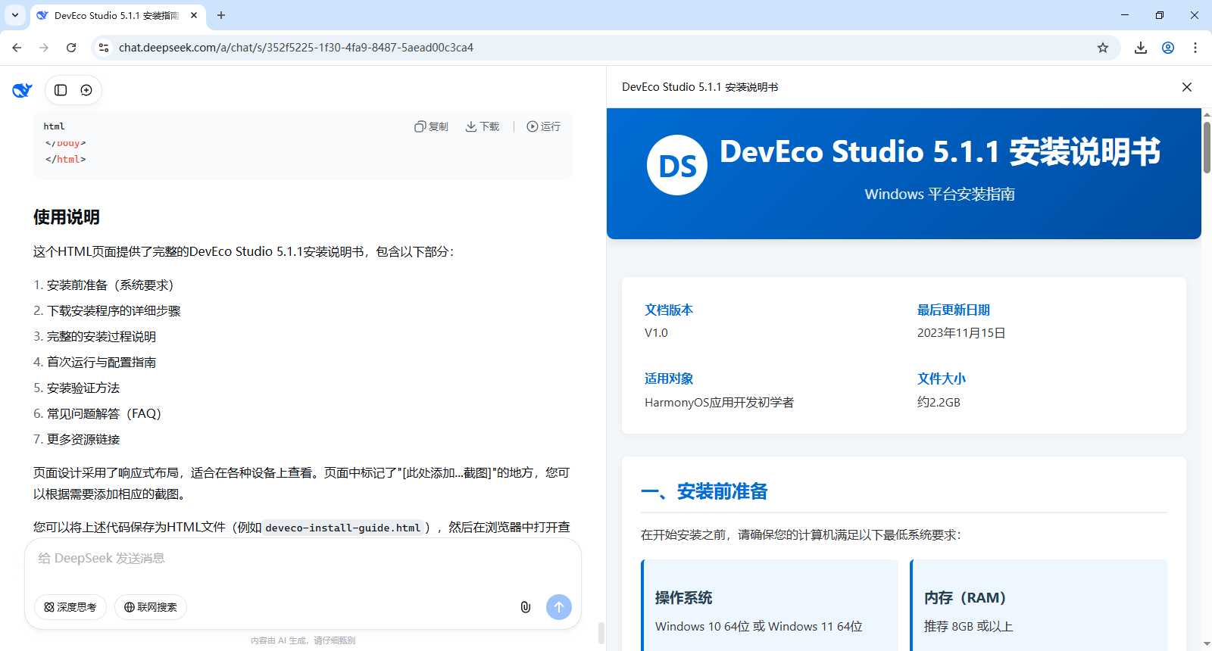Screen dimensions: 1212x651
Task: Focus the 给 DeepSeek 发送消息 input
Action: (x=303, y=559)
